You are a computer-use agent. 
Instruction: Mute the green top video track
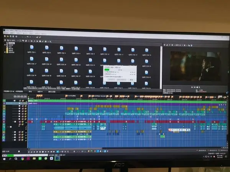[20, 101]
